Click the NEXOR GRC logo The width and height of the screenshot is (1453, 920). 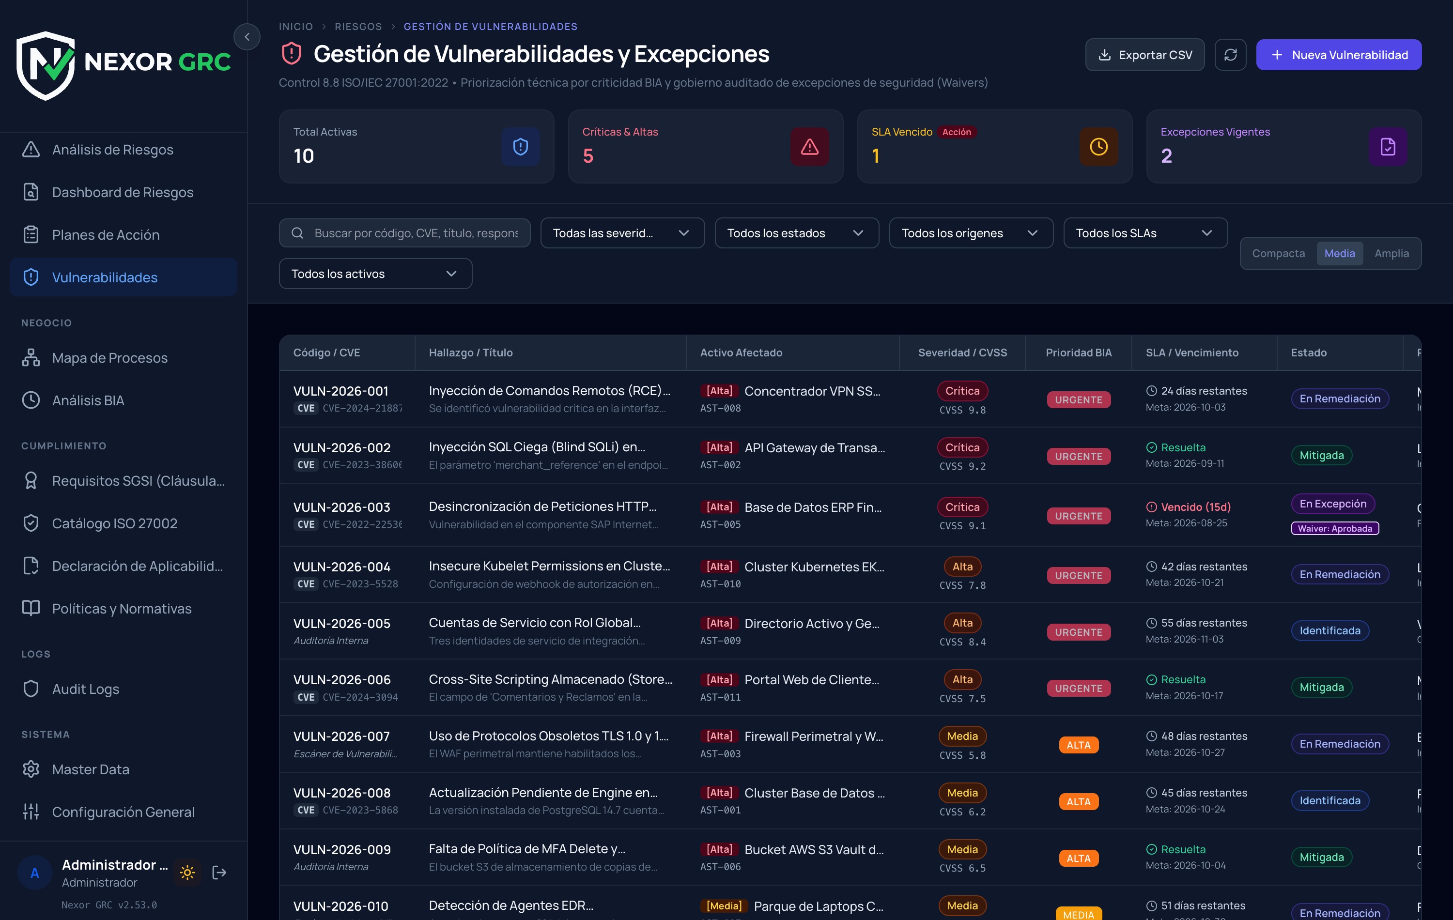tap(124, 65)
